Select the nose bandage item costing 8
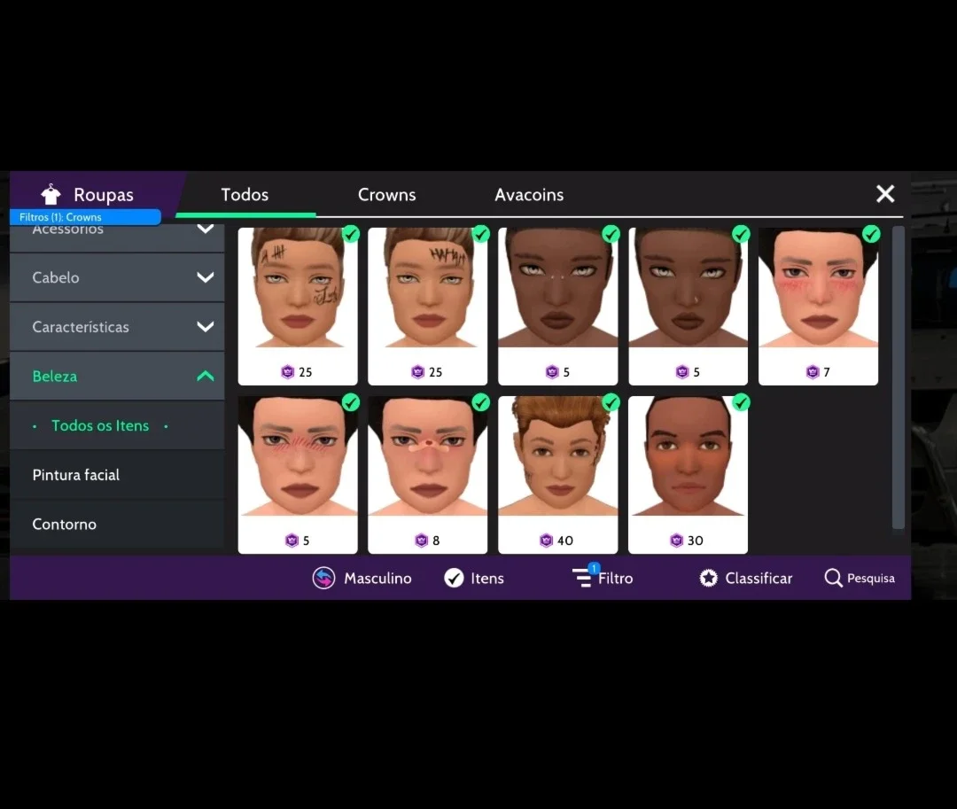The width and height of the screenshot is (957, 809). [x=428, y=475]
